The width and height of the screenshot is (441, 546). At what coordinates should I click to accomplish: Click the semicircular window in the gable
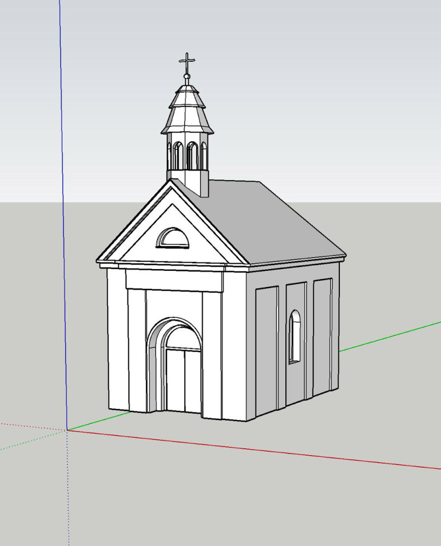(x=173, y=239)
